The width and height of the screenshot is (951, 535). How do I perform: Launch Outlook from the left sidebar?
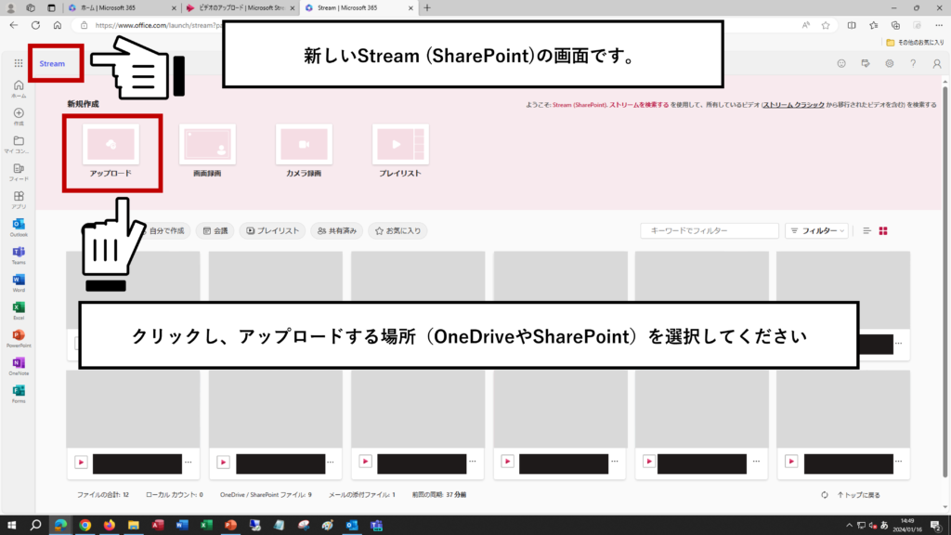coord(19,228)
